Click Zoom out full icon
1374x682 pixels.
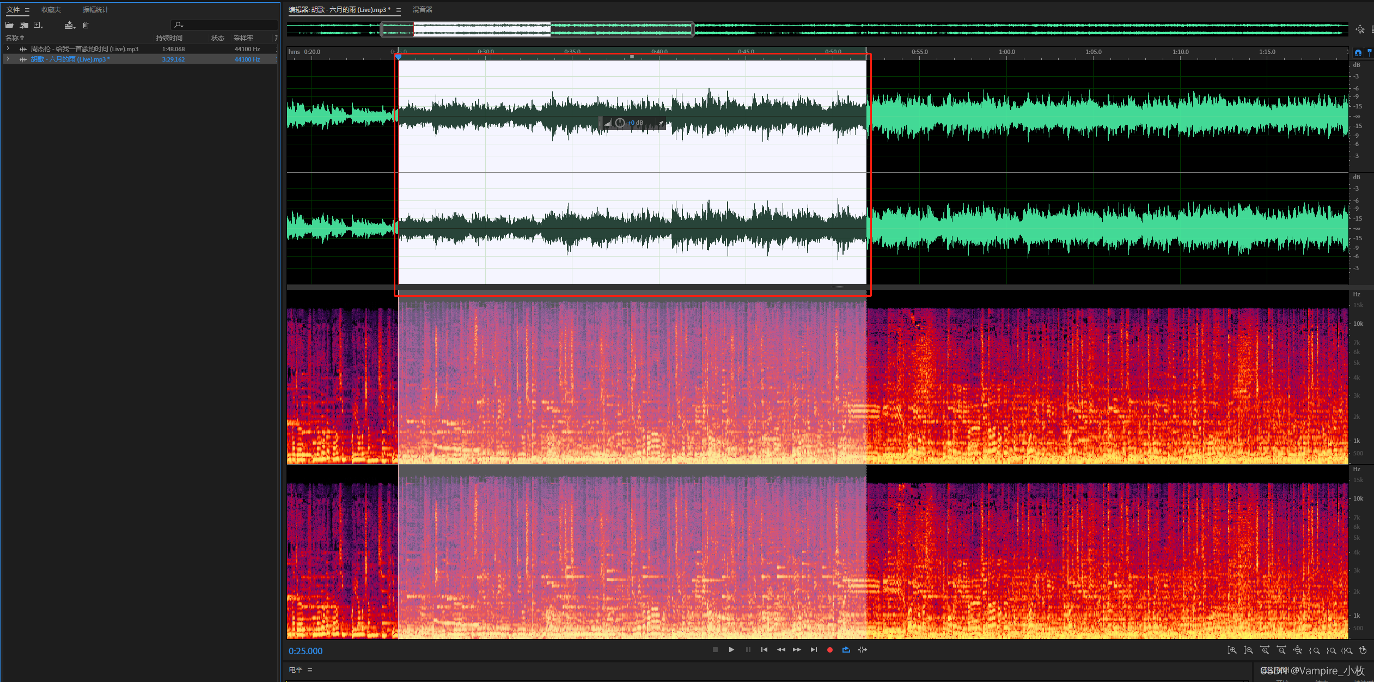point(1298,650)
